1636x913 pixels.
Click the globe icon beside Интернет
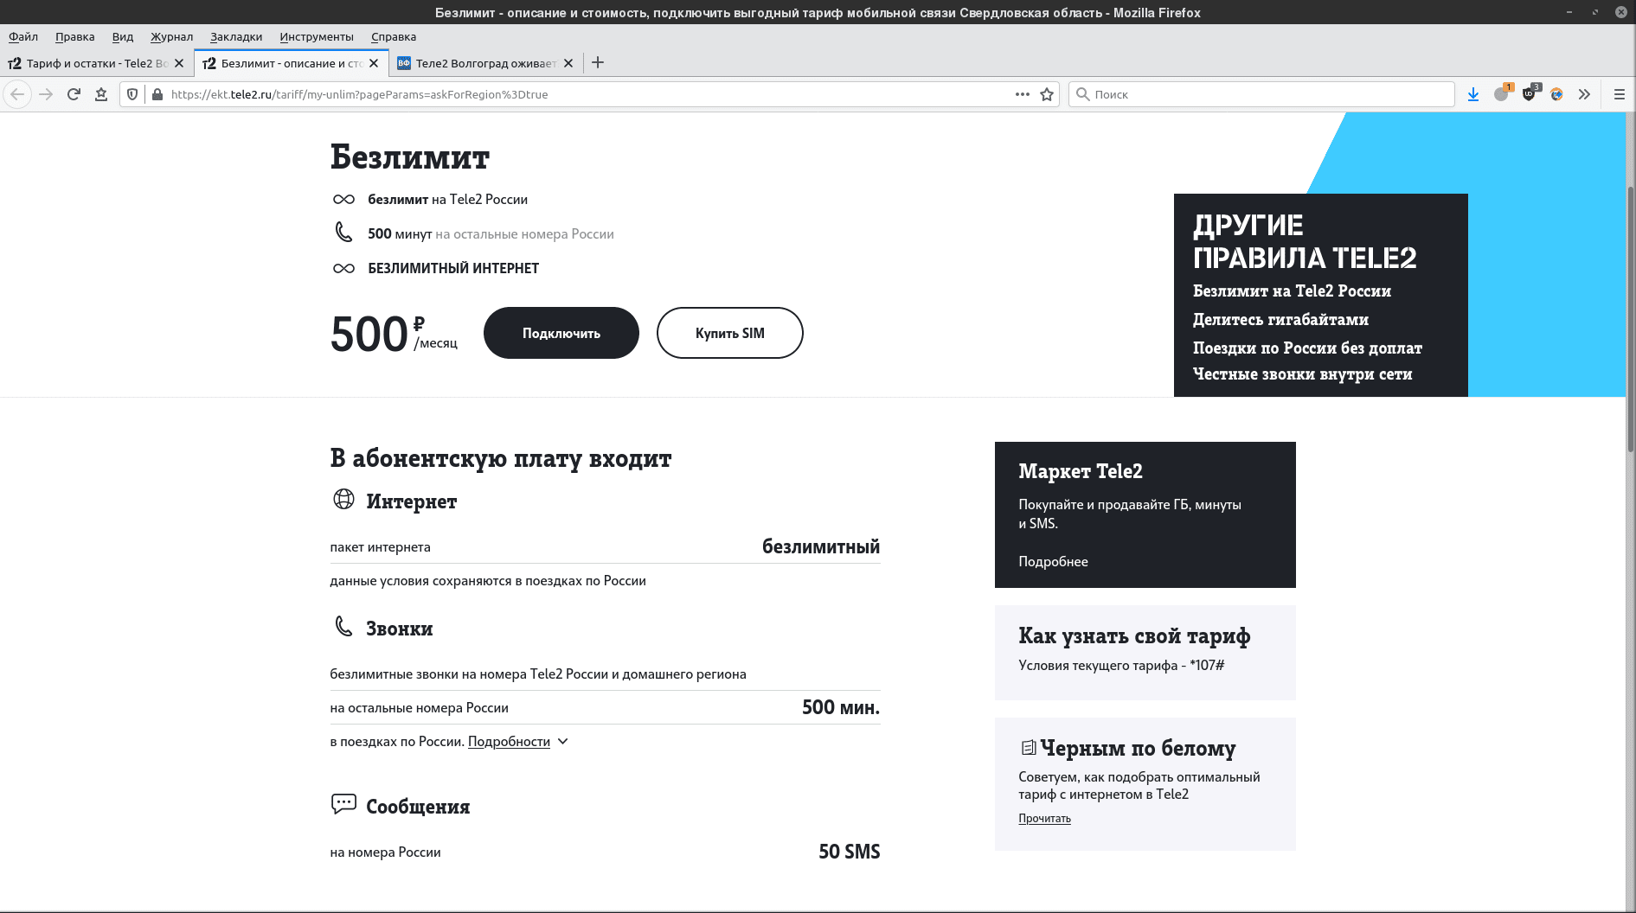(x=343, y=499)
